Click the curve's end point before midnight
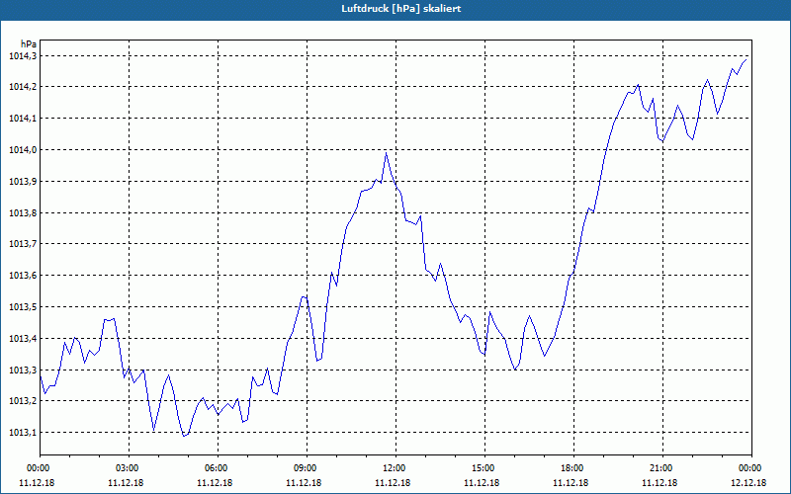 (x=747, y=59)
